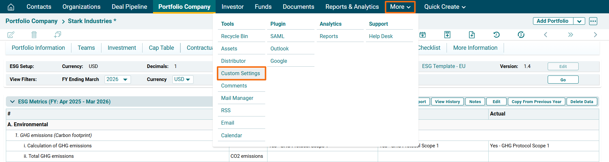609x162 pixels.
Task: Go to next record using right arrow
Action: point(595,34)
